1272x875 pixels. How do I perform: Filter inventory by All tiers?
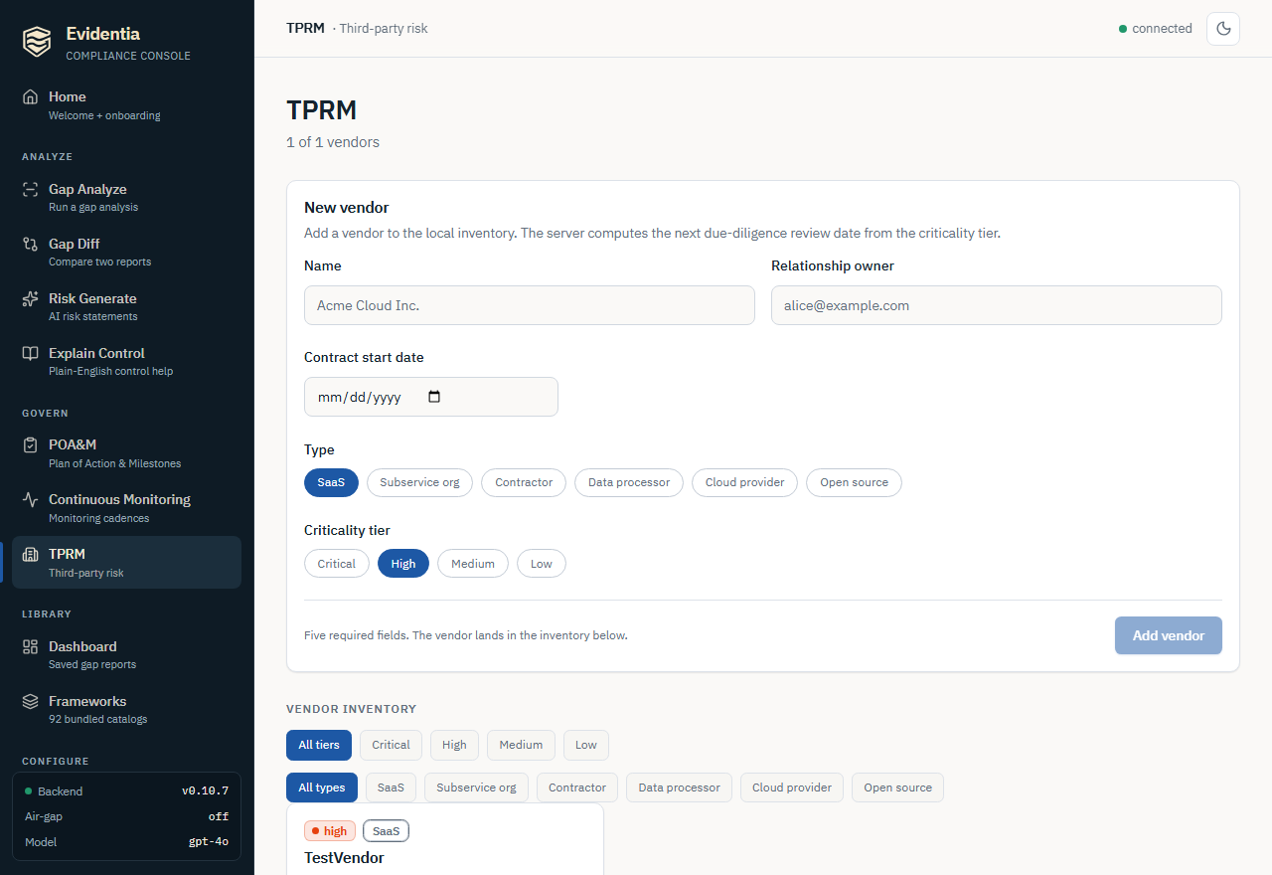(x=319, y=745)
